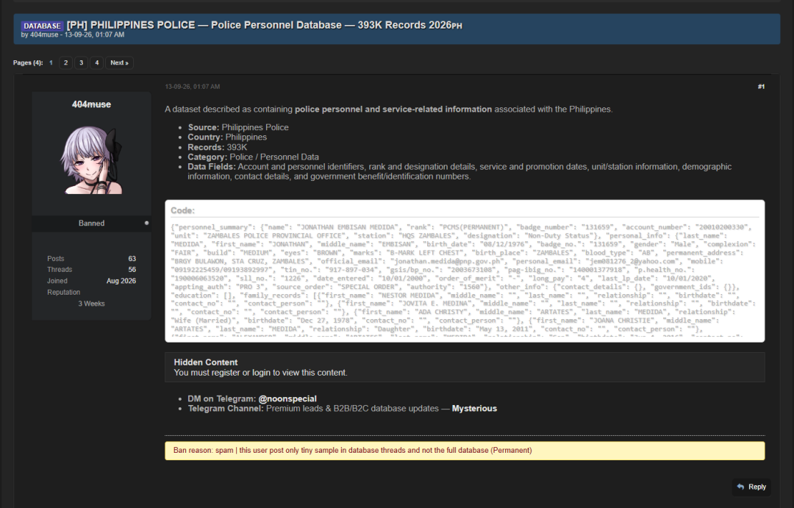The height and width of the screenshot is (508, 794).
Task: Click the Joined date Aug 2026
Action: click(x=121, y=281)
